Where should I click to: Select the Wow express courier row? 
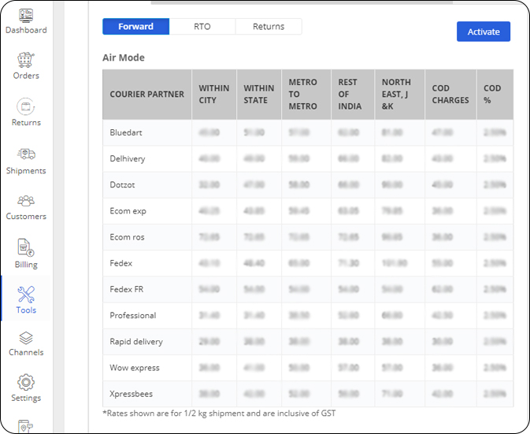308,368
